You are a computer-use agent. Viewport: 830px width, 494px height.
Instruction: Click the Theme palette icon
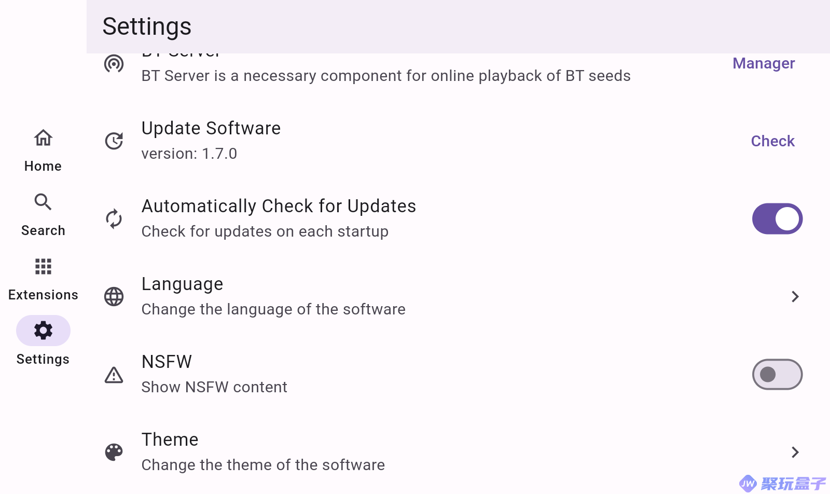(114, 452)
